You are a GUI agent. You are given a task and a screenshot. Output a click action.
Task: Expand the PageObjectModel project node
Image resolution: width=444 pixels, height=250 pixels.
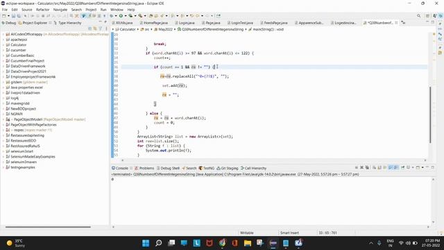pos(3,119)
